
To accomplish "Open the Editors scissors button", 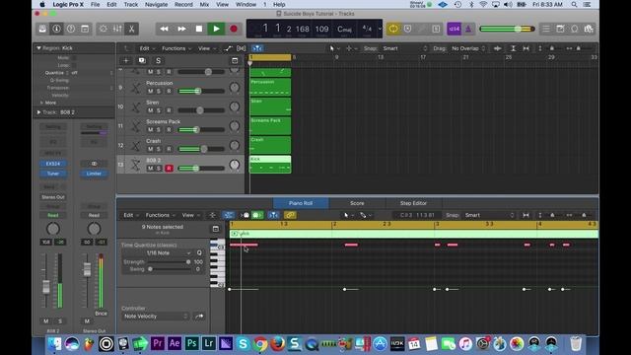I will coord(131,29).
